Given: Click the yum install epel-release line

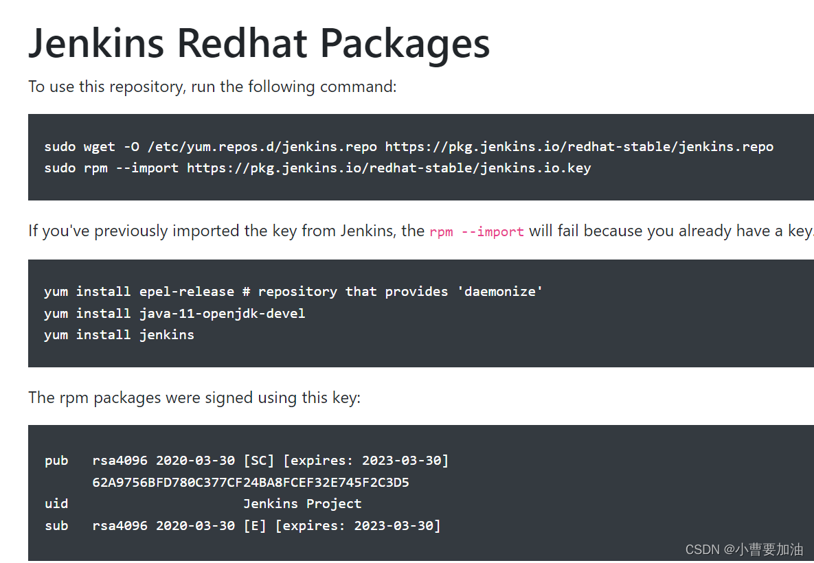Looking at the screenshot, I should pyautogui.click(x=293, y=292).
